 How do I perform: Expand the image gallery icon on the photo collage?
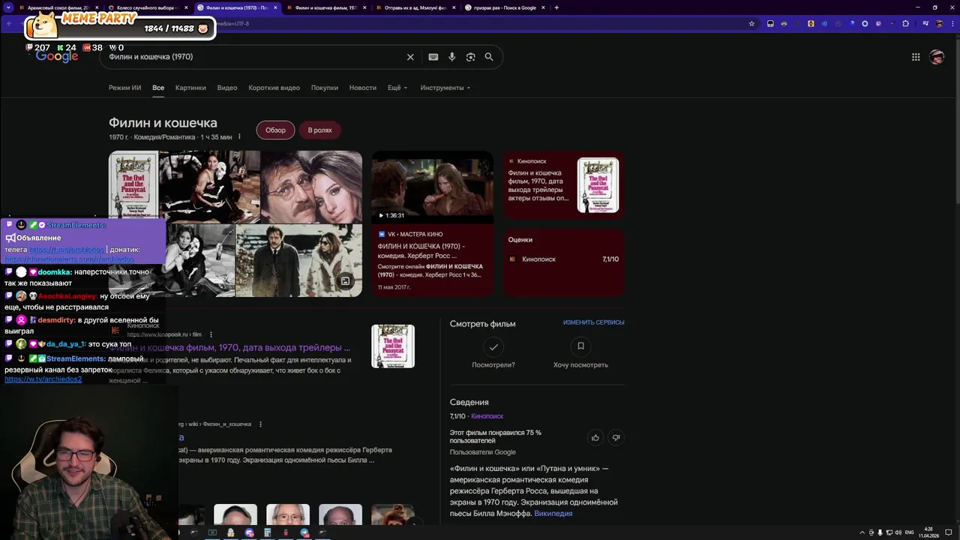click(x=346, y=281)
